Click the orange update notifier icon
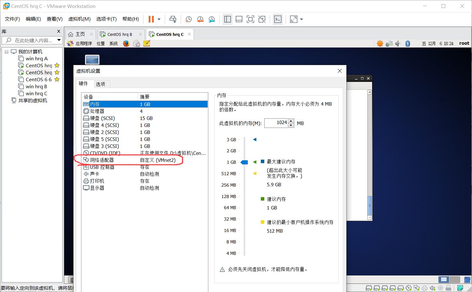The height and width of the screenshot is (292, 472). (380, 43)
